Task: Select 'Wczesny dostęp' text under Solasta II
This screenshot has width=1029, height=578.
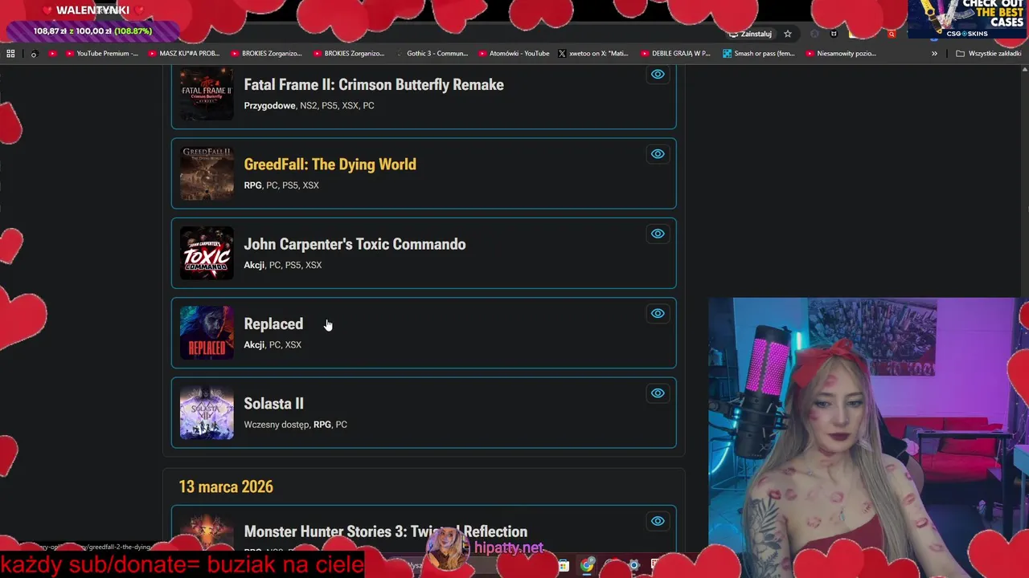Action: [277, 425]
